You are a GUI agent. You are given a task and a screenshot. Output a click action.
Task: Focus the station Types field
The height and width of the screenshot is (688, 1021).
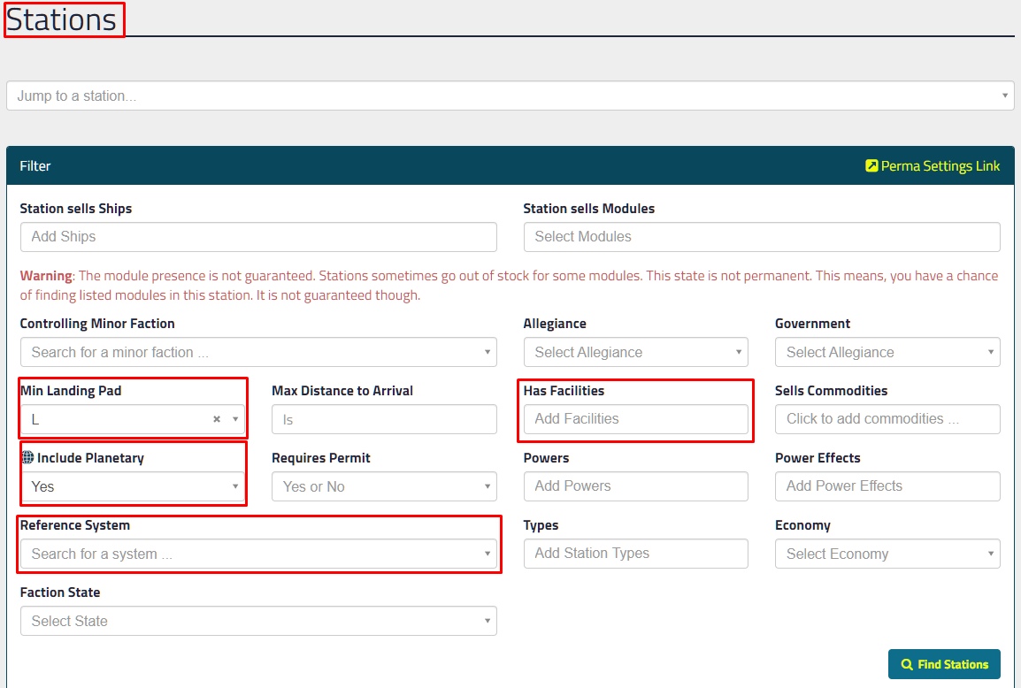point(635,554)
